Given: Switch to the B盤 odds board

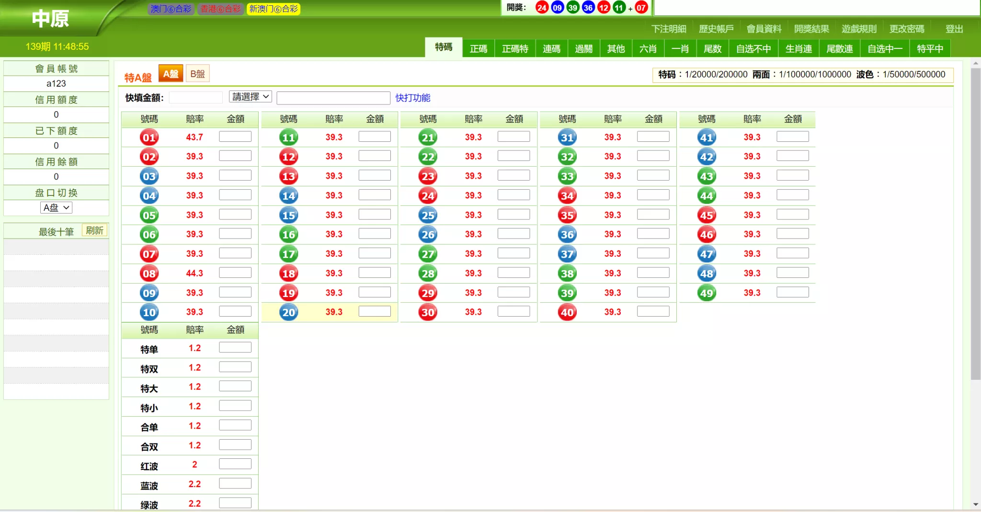Looking at the screenshot, I should pyautogui.click(x=197, y=74).
